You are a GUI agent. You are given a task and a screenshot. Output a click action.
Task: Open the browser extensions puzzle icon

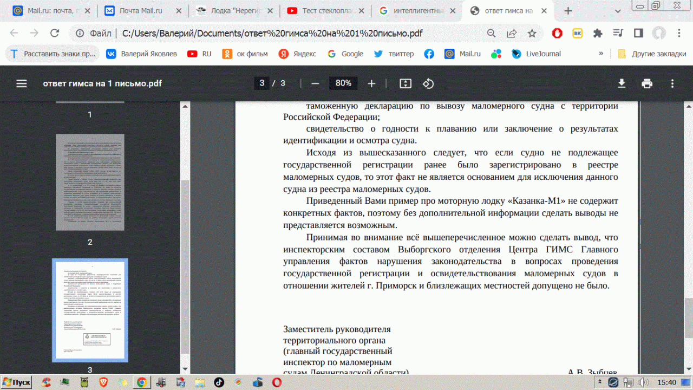pyautogui.click(x=598, y=34)
